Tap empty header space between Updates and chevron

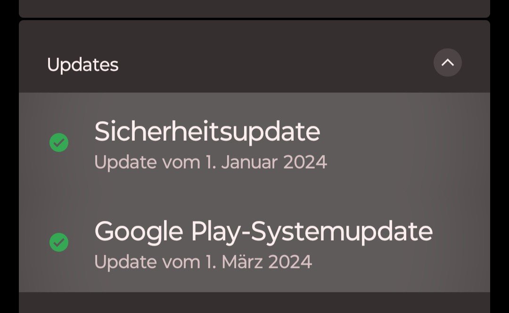point(276,64)
